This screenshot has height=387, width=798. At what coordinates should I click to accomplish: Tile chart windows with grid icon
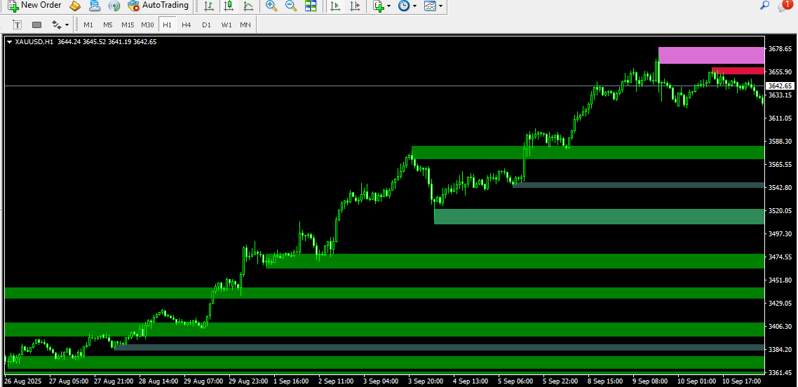(x=311, y=6)
